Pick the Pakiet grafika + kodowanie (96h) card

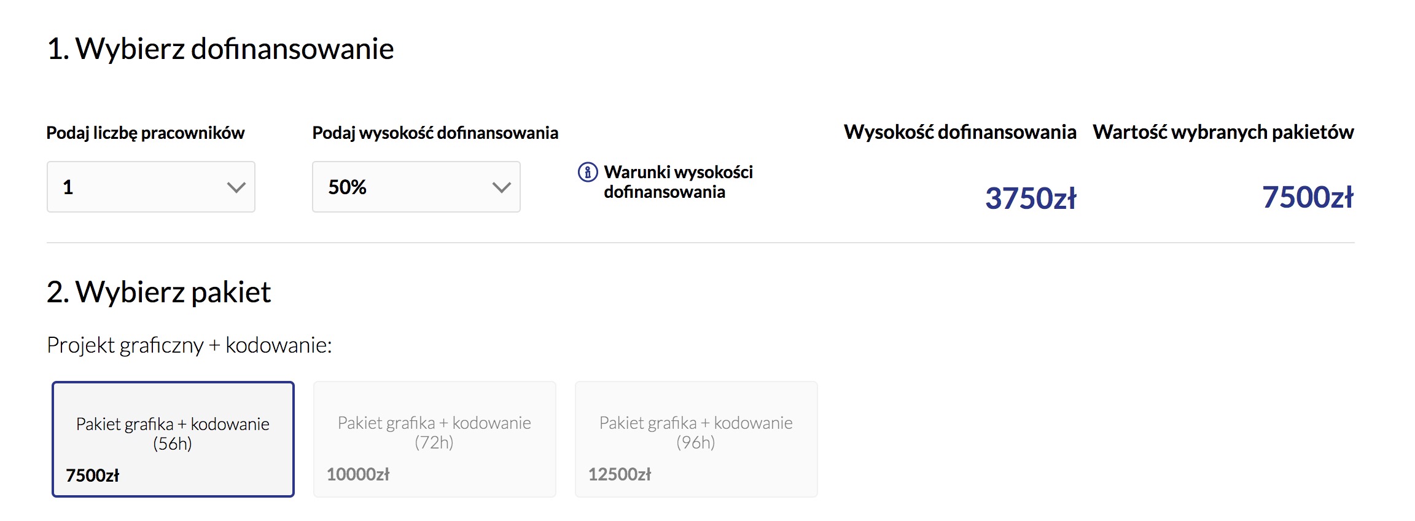click(696, 439)
